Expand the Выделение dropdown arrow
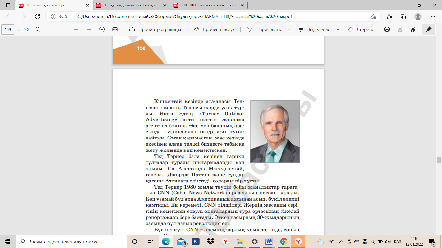This screenshot has width=442, height=248. [338, 29]
